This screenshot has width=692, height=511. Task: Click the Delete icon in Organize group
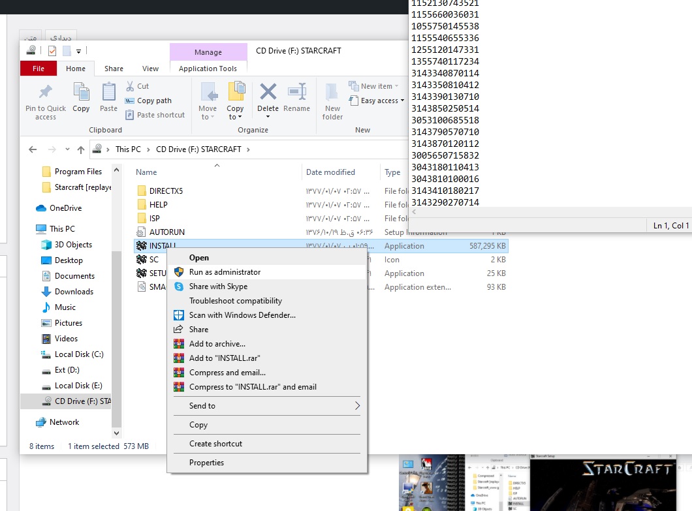click(268, 92)
